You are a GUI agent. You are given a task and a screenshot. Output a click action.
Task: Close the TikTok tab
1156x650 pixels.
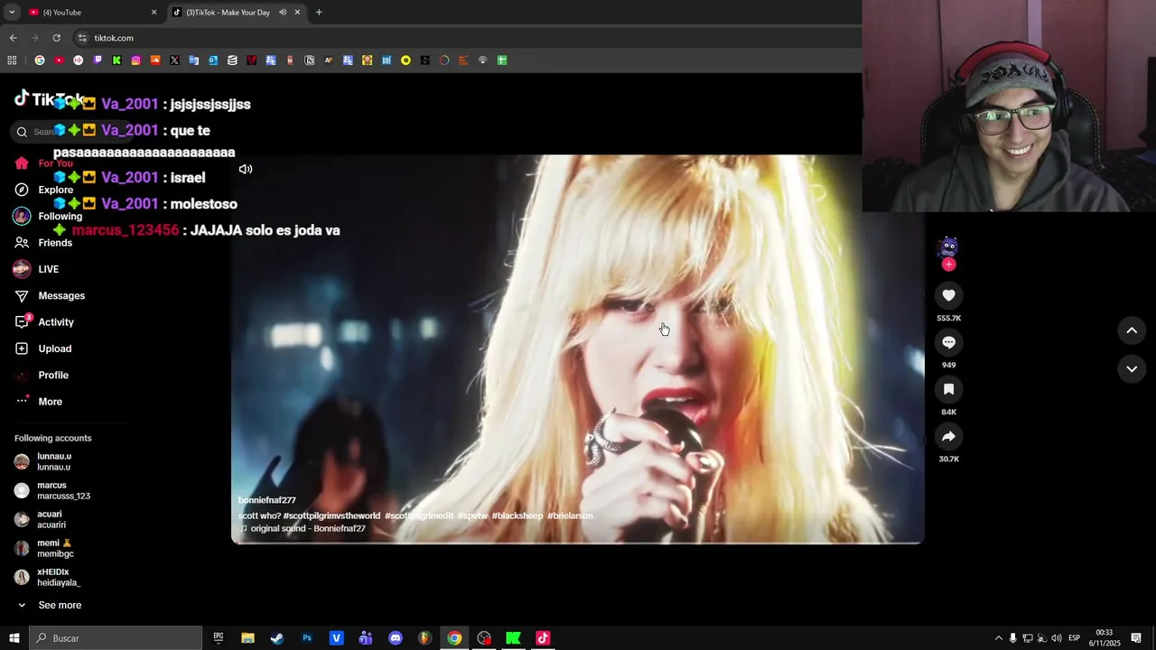(x=297, y=13)
